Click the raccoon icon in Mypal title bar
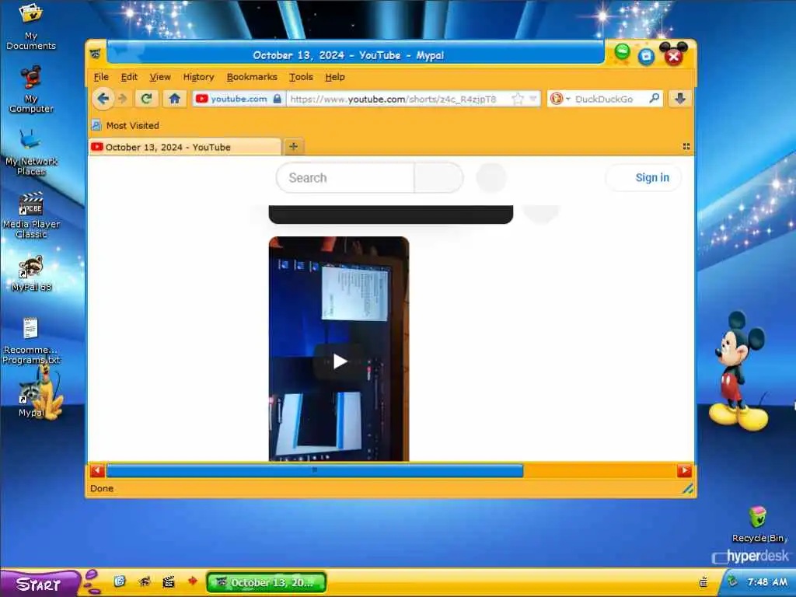The image size is (796, 597). point(96,54)
